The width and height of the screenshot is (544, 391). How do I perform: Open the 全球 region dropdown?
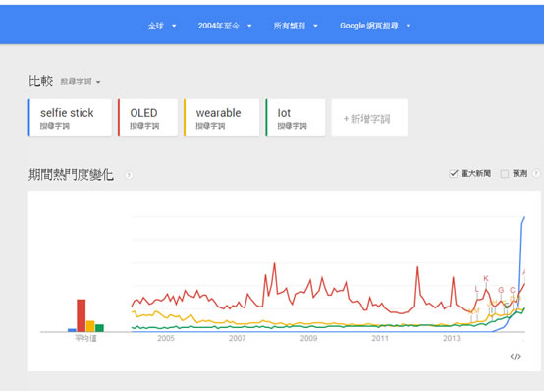pos(162,26)
